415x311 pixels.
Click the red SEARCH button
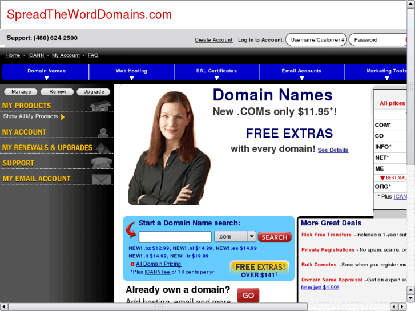(275, 237)
